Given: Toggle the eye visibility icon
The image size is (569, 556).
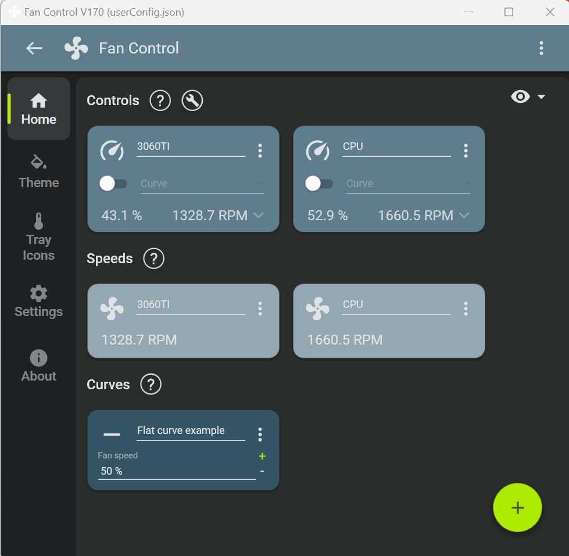Looking at the screenshot, I should coord(520,97).
